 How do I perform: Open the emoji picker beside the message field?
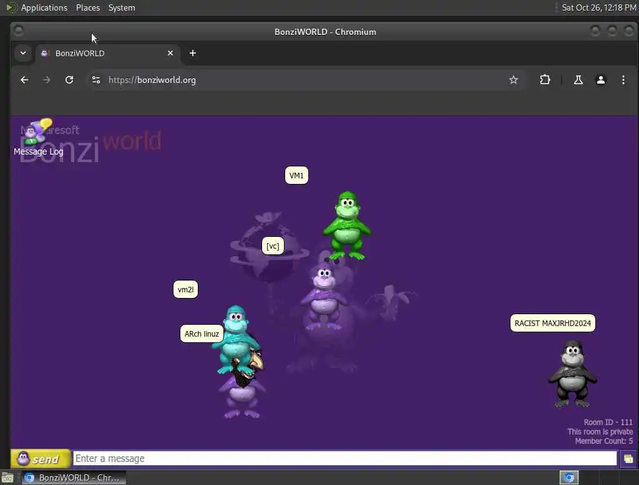628,459
